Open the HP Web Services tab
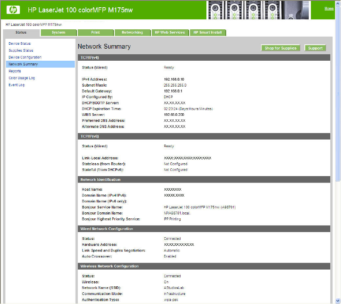 [170, 32]
